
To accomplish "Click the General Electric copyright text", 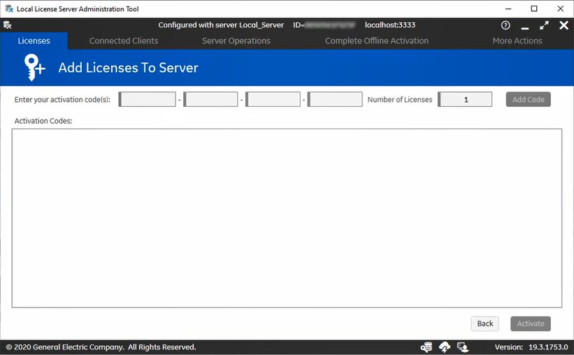I will 101,347.
